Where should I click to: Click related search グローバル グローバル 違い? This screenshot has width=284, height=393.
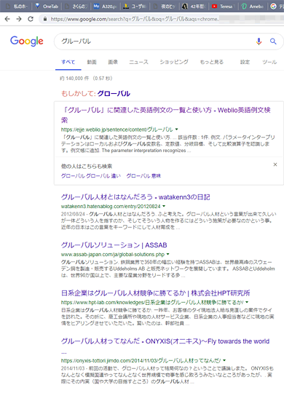pos(91,176)
